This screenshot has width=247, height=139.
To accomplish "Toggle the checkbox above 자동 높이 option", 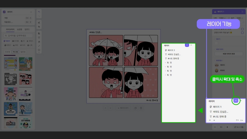I will (x=242, y=29).
